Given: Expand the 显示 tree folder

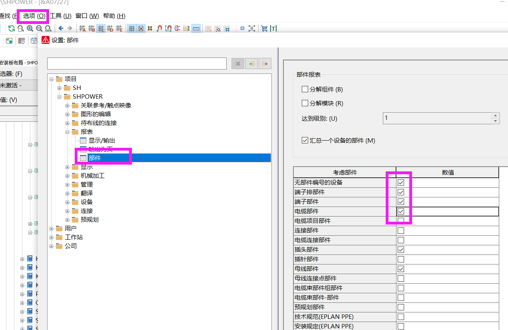Looking at the screenshot, I should [67, 167].
